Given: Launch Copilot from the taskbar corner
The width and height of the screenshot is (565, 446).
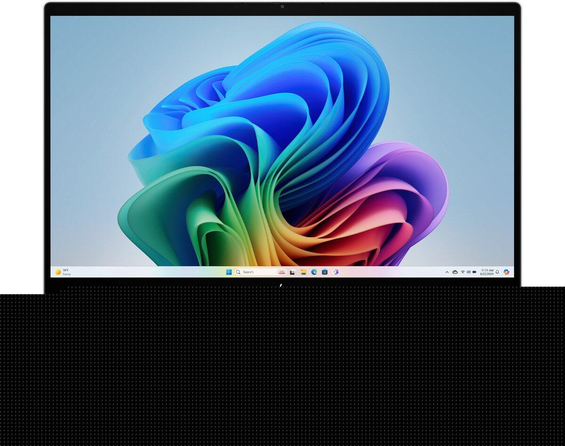Looking at the screenshot, I should click(507, 272).
